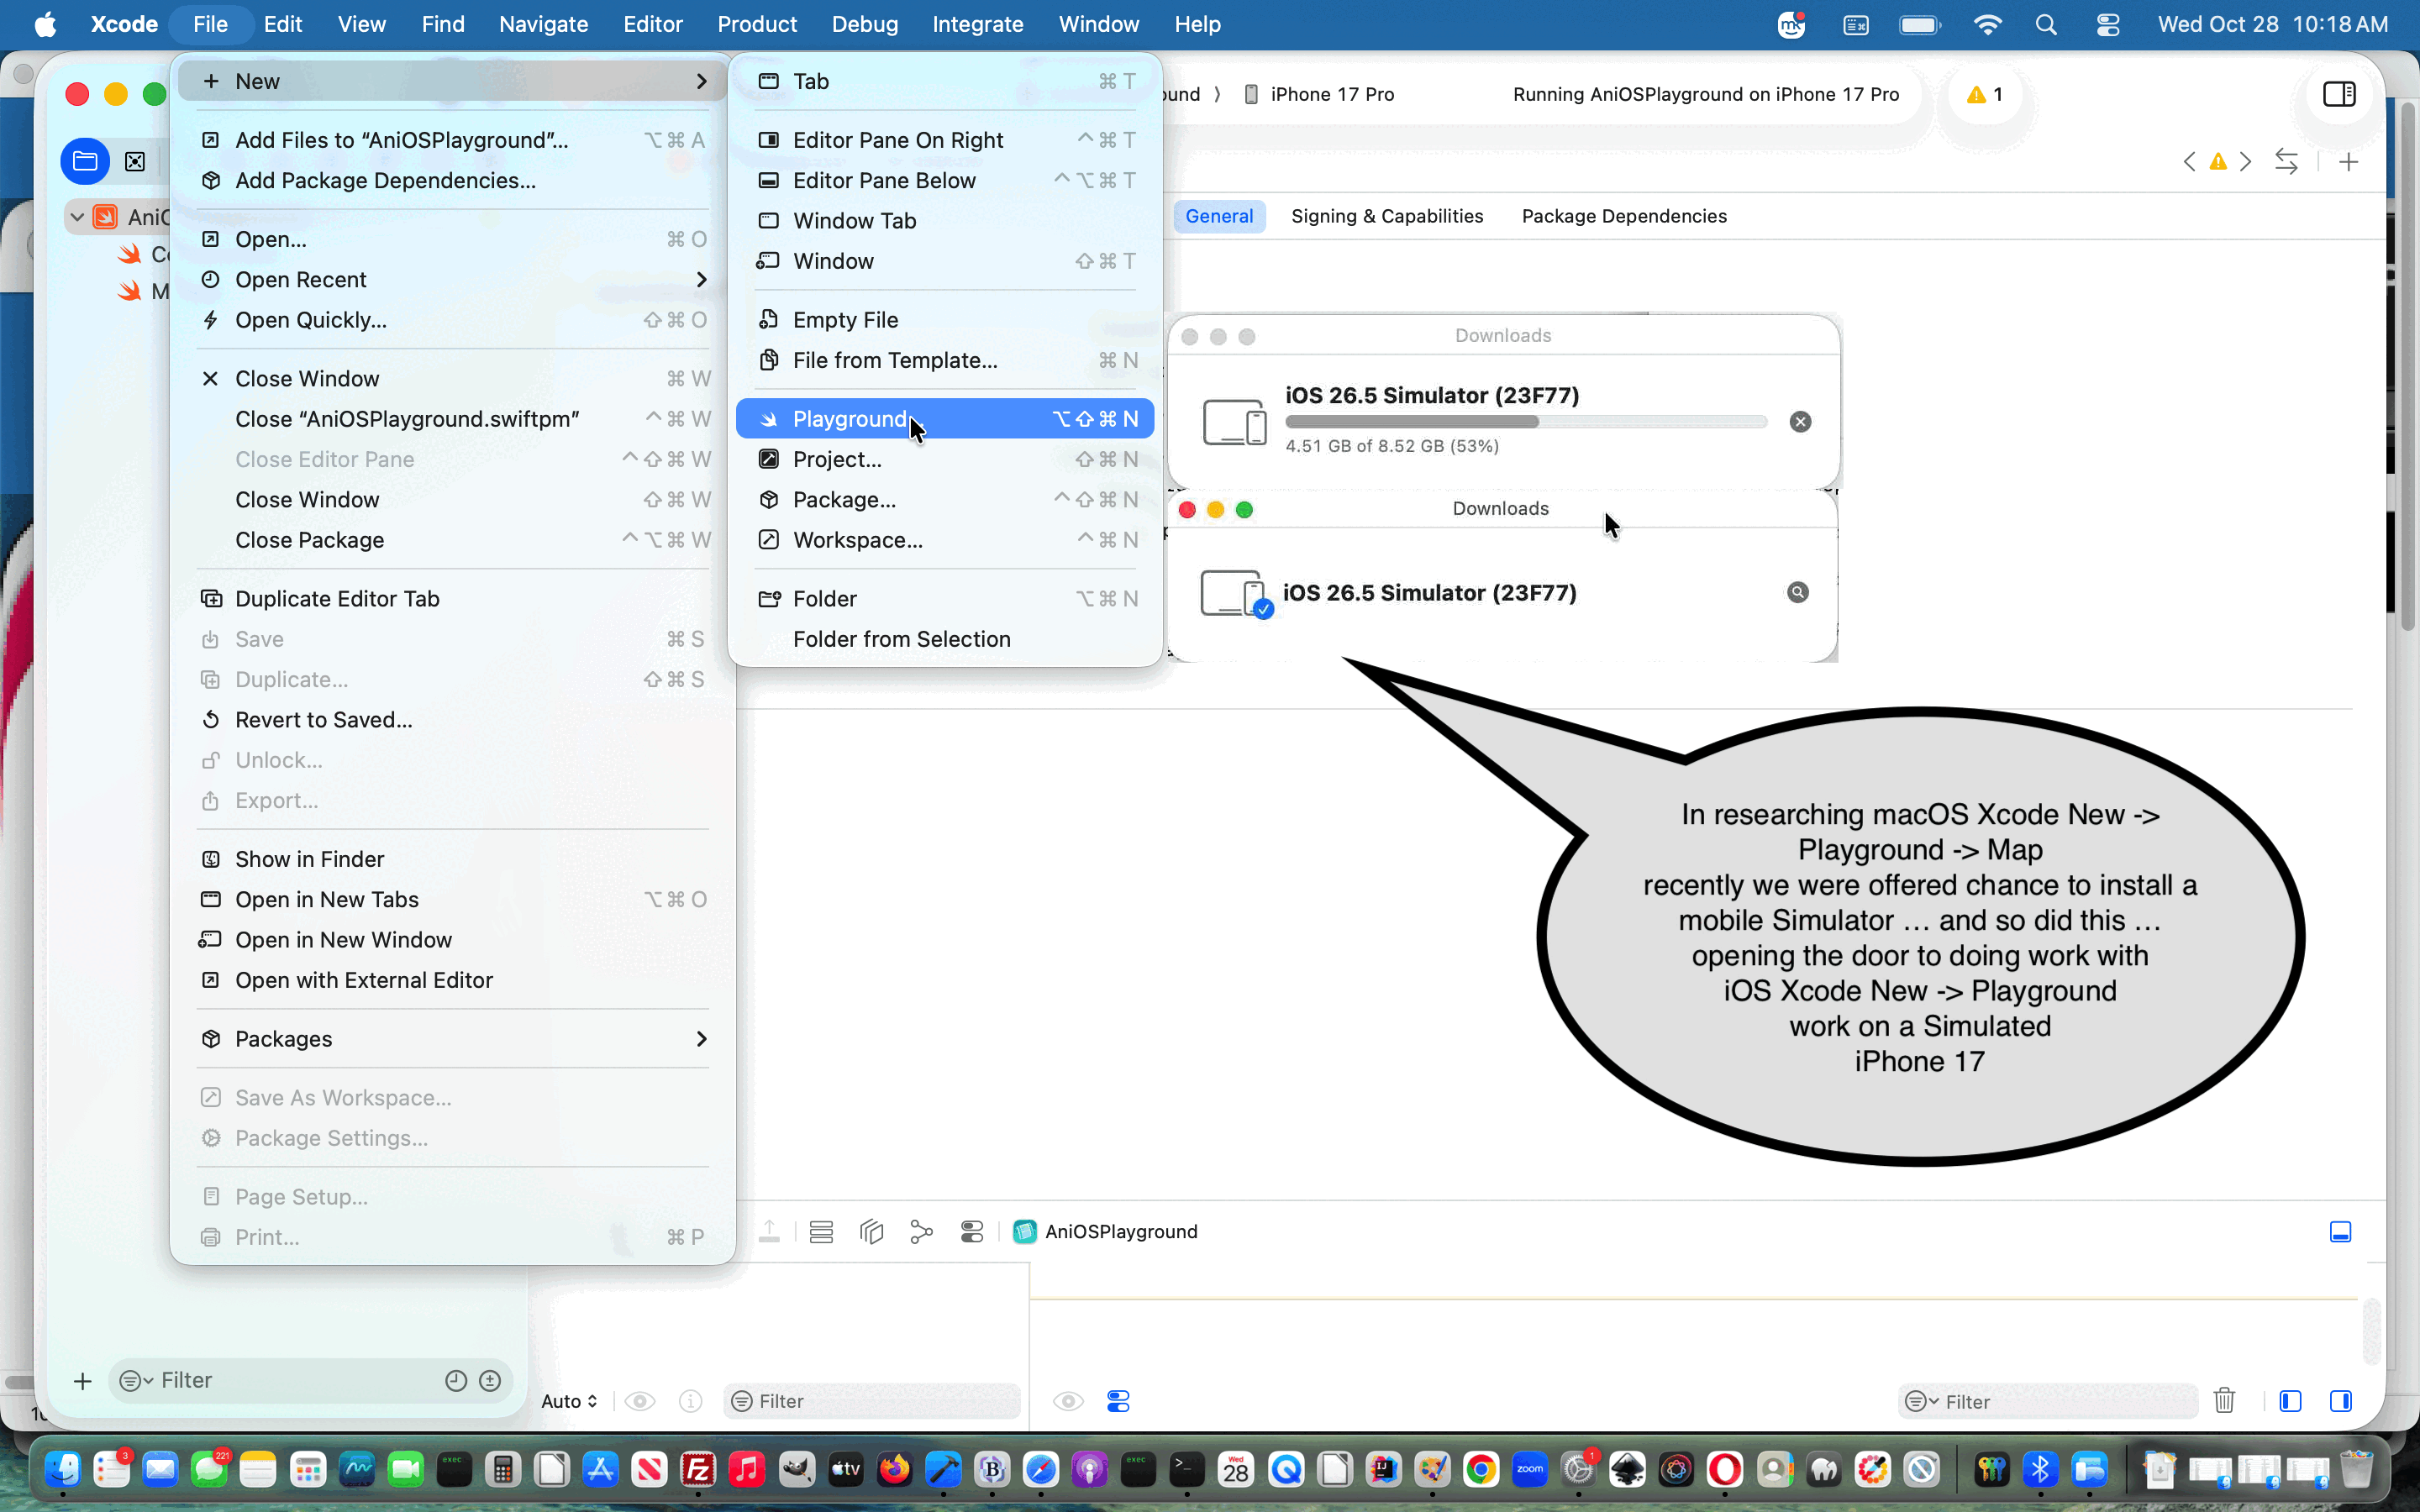This screenshot has height=1512, width=2420.
Task: Toggle the debug area visibility button
Action: click(x=2340, y=1231)
